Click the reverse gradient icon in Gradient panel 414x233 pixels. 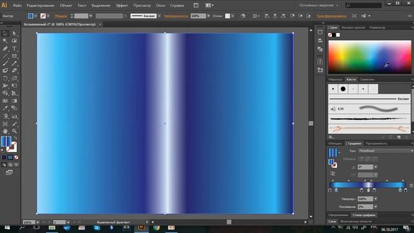pyautogui.click(x=332, y=173)
